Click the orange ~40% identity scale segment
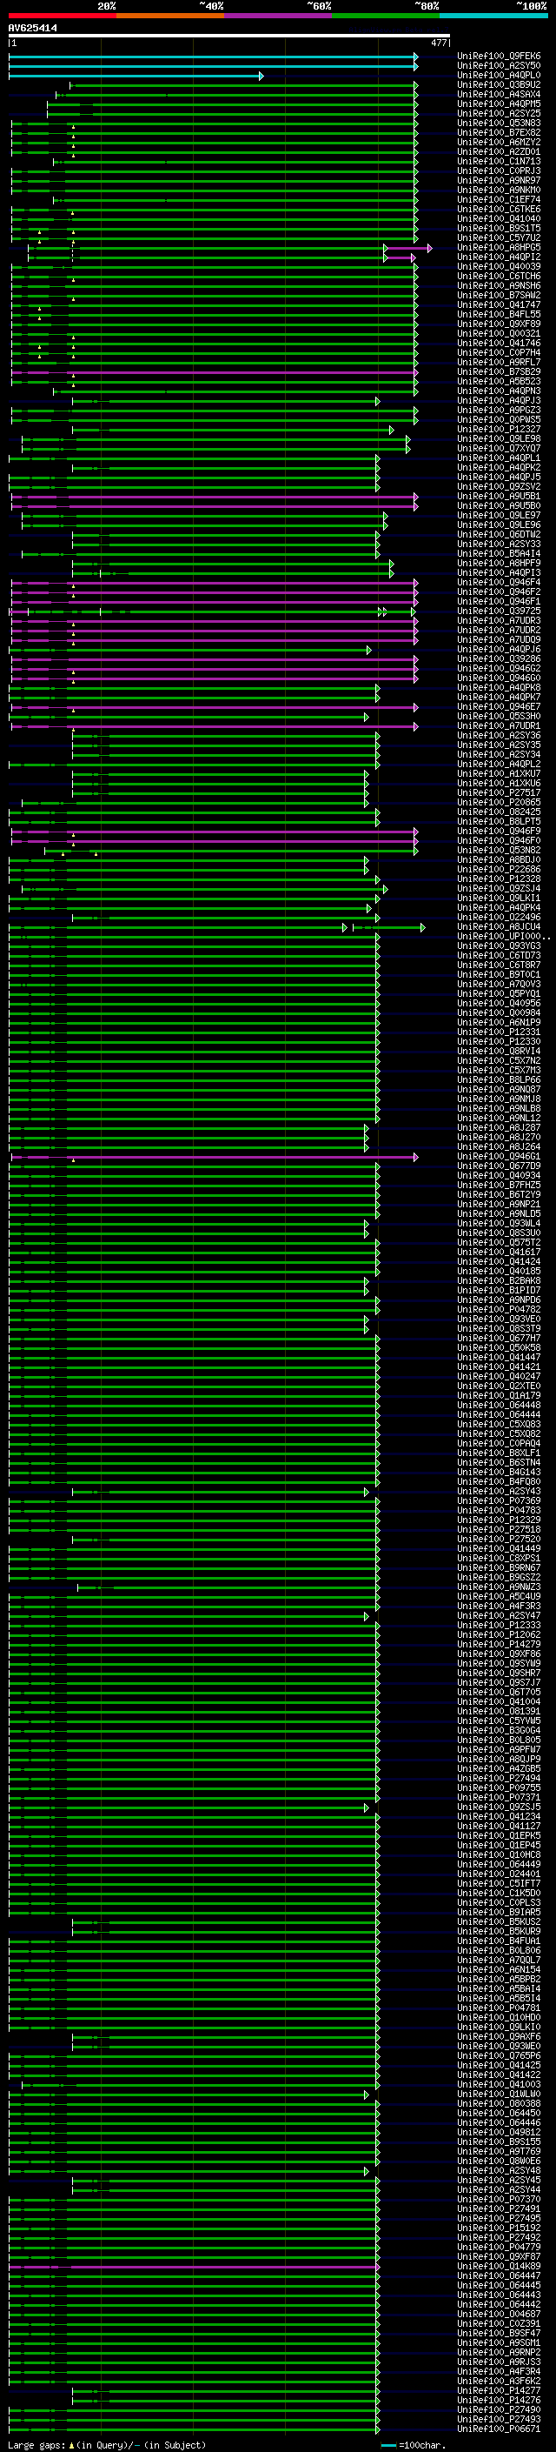The width and height of the screenshot is (556, 2452). pos(170,16)
